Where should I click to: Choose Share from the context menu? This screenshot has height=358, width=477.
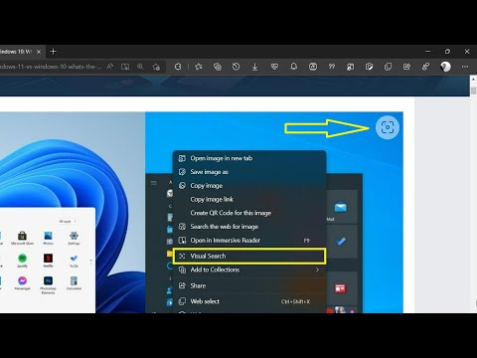coord(249,285)
